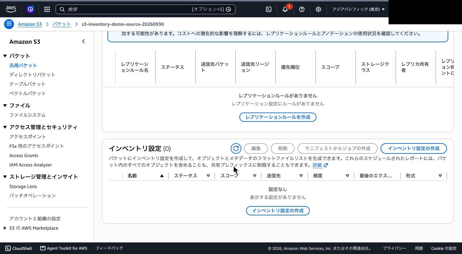
Task: Click the 検索 search field
Action: click(146, 9)
